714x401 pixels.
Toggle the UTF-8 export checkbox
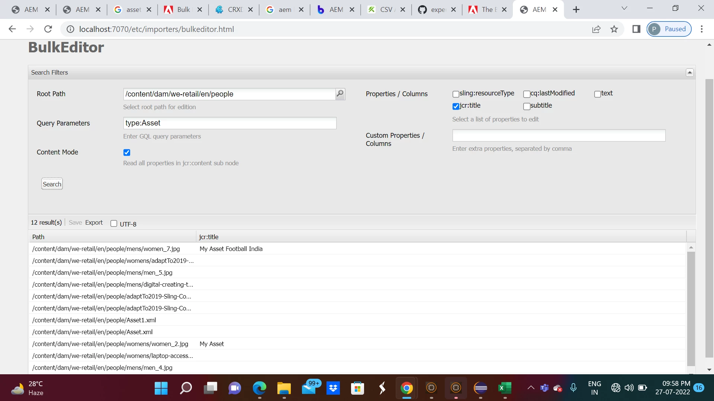tap(114, 224)
